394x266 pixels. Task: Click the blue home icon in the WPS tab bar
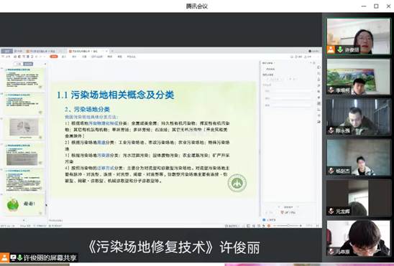click(x=6, y=51)
